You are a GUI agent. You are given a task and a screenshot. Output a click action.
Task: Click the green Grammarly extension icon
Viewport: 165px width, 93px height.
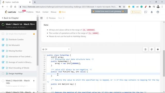[x=142, y=7]
